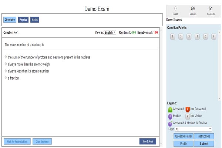Switch to the Maths section tab

coord(34,20)
